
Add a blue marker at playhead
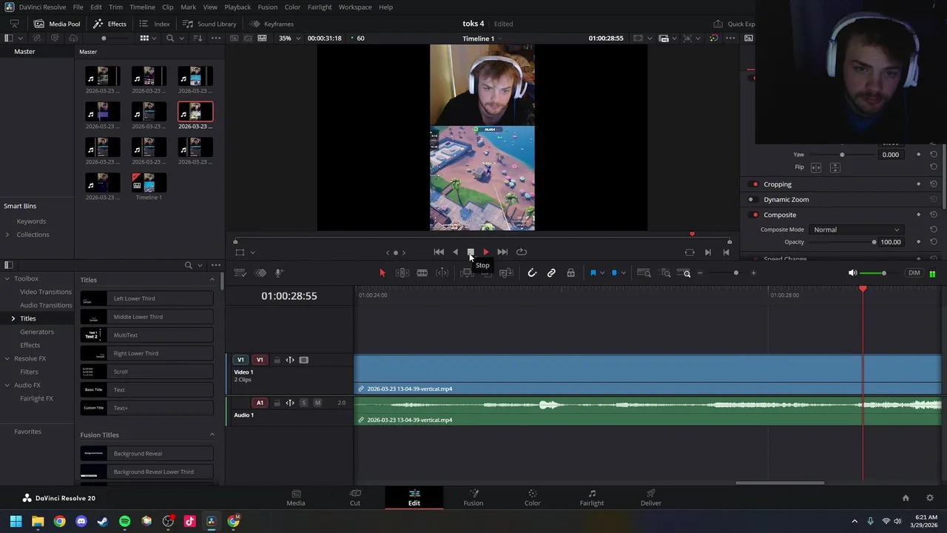[x=614, y=273]
